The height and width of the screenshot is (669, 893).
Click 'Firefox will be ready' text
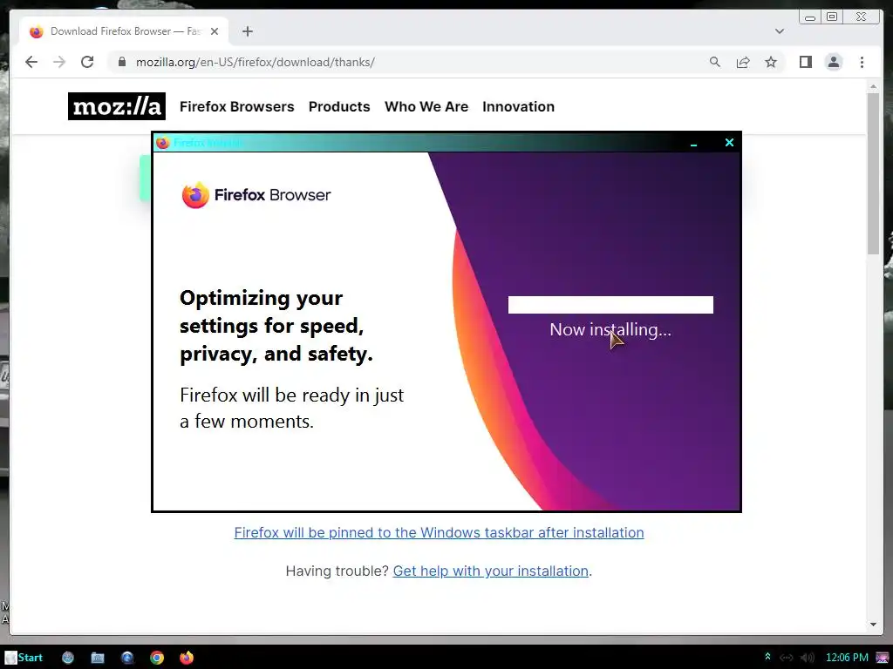pos(291,408)
